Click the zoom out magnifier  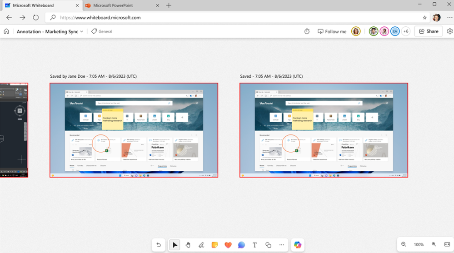[x=404, y=244]
